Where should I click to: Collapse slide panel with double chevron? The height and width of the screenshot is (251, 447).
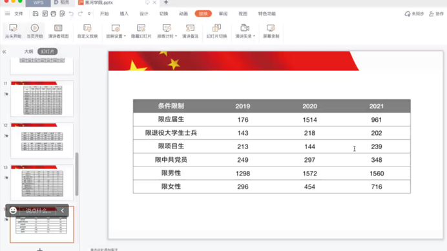(5, 52)
